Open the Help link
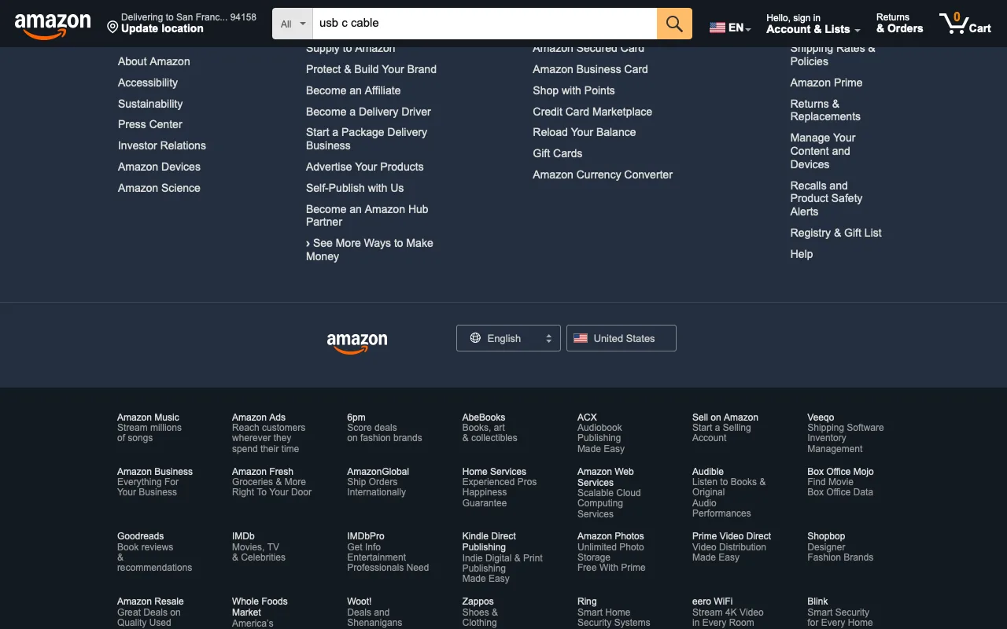This screenshot has height=629, width=1007. tap(802, 254)
